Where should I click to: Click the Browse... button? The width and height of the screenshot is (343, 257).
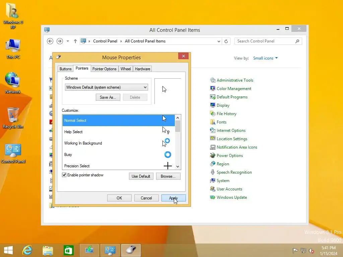(168, 176)
